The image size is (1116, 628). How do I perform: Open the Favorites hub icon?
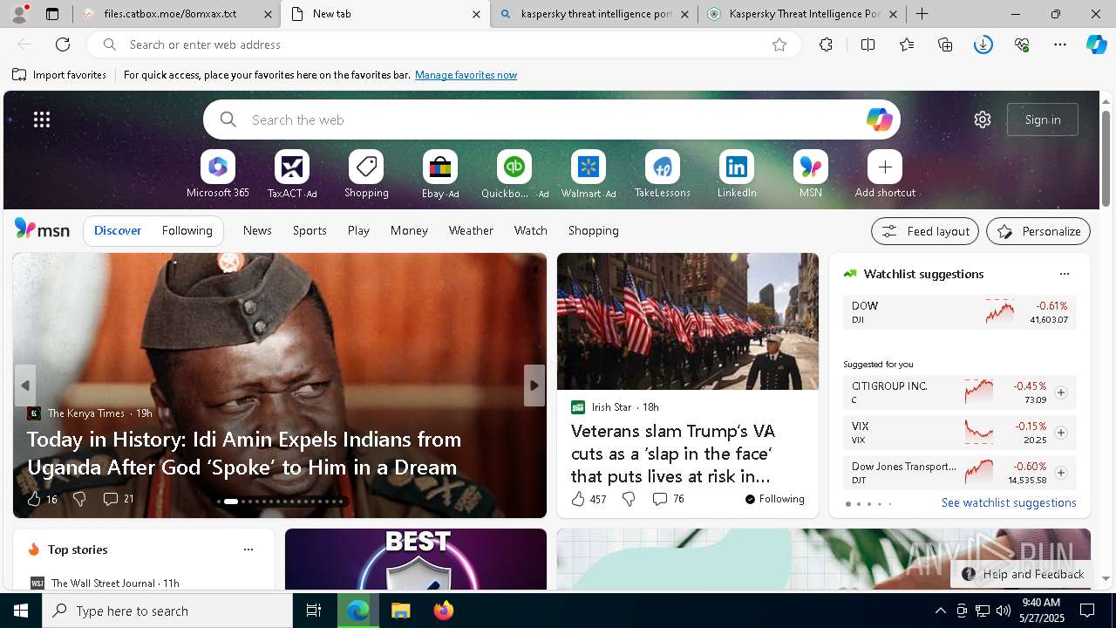907,44
